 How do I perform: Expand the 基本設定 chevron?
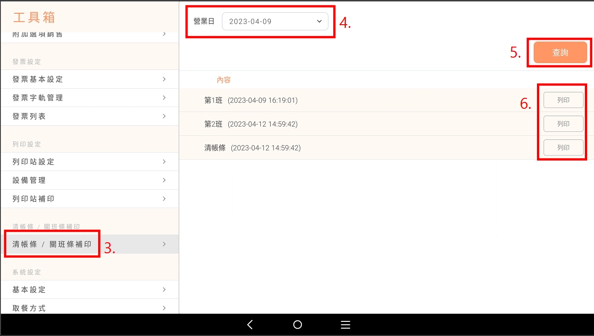click(x=164, y=289)
